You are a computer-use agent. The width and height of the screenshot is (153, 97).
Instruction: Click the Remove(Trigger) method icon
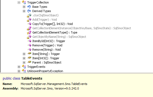[29, 45]
